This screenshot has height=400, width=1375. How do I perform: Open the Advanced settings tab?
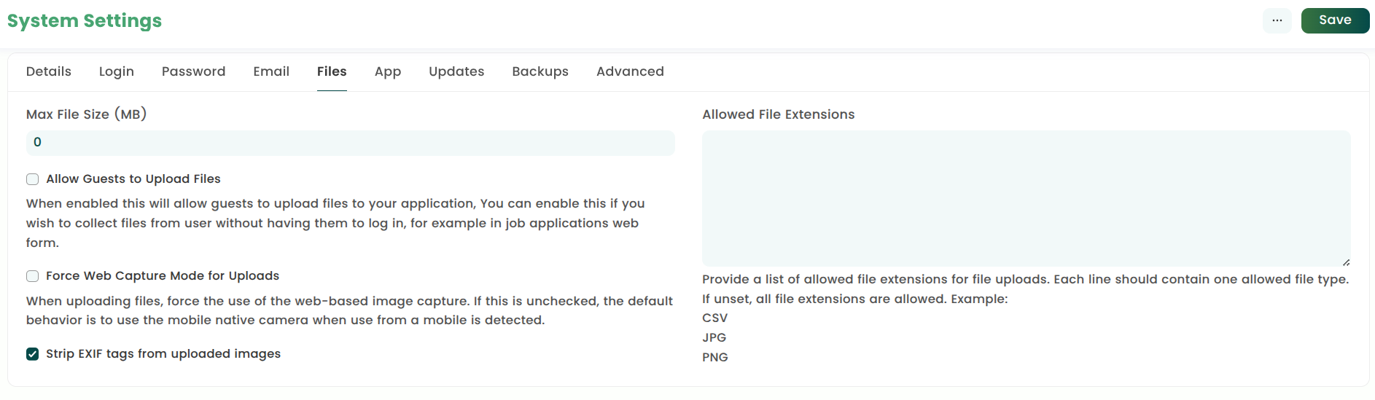coord(630,71)
